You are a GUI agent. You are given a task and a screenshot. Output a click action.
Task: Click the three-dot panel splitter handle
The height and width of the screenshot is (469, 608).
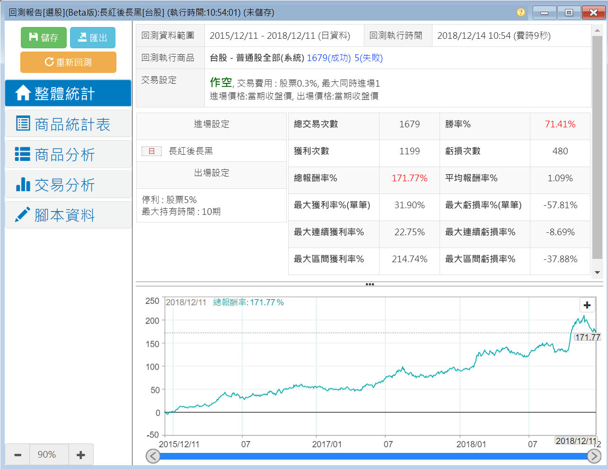click(x=370, y=284)
